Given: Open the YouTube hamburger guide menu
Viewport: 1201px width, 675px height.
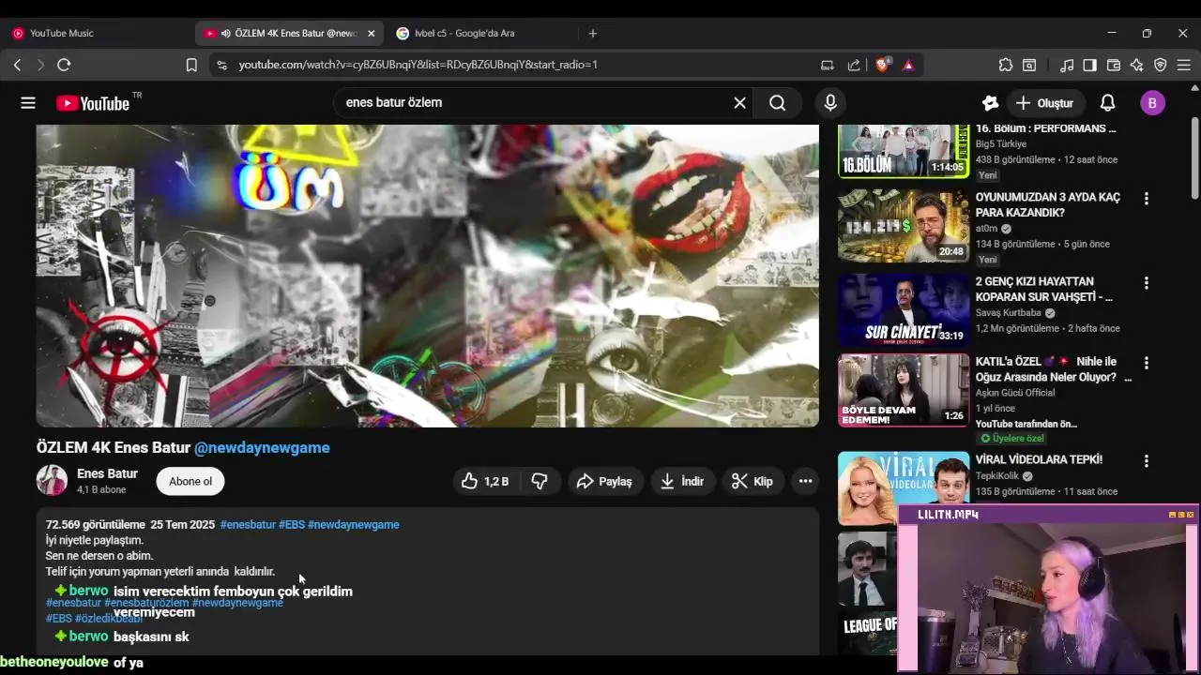Looking at the screenshot, I should tap(28, 103).
